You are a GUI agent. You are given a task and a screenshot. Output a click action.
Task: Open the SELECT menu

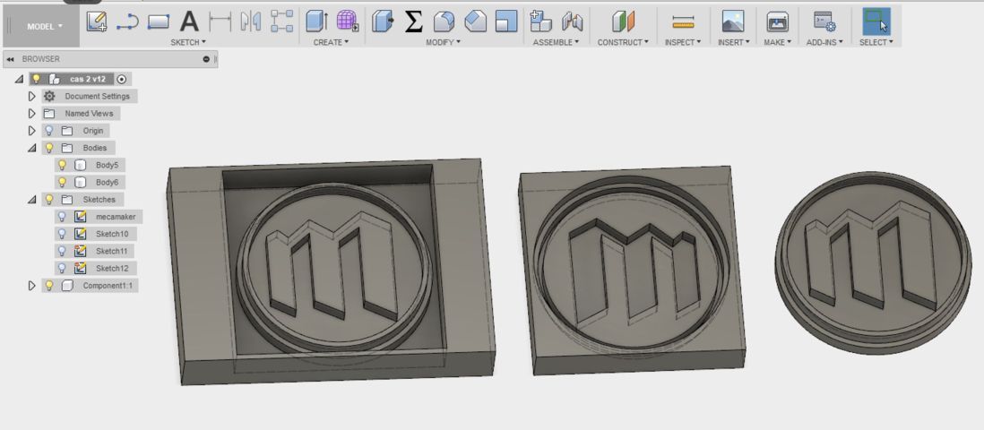tap(876, 42)
